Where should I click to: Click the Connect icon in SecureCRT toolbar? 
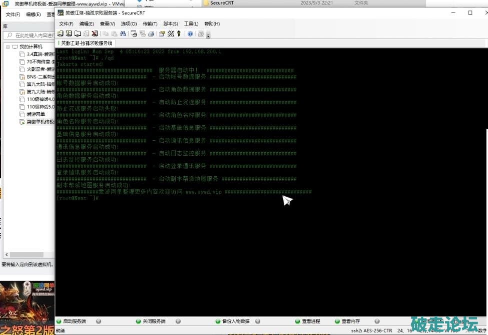coord(61,34)
